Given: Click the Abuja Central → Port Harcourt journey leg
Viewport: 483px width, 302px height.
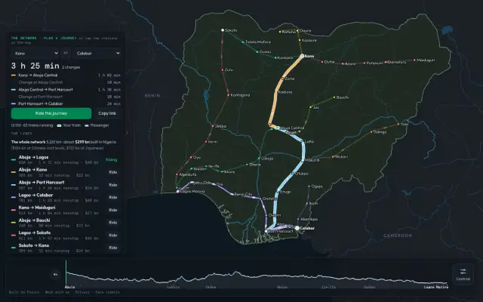Looking at the screenshot, I should tap(66, 90).
